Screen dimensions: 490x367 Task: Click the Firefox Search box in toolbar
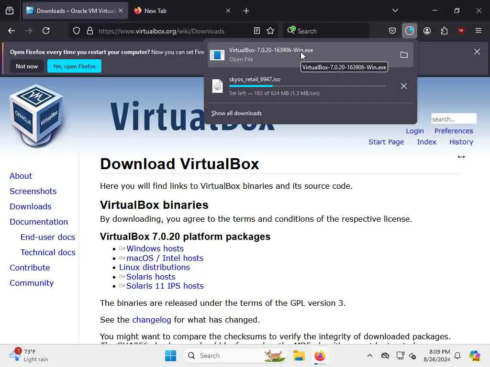point(326,31)
